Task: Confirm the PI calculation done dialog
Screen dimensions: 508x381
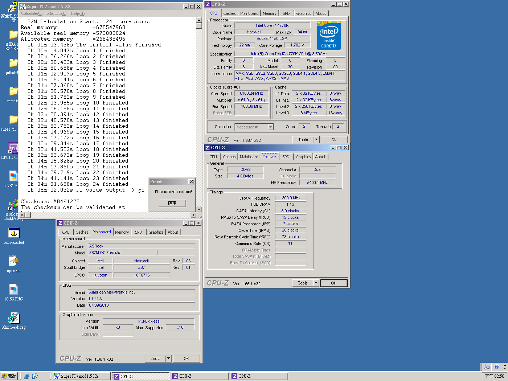Action: [172, 203]
